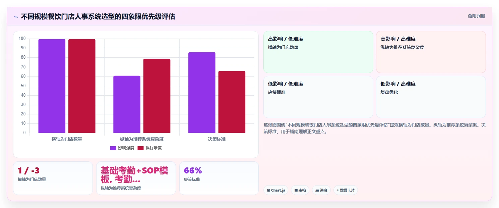
Task: Open the Chart.js tag chip
Action: click(276, 190)
